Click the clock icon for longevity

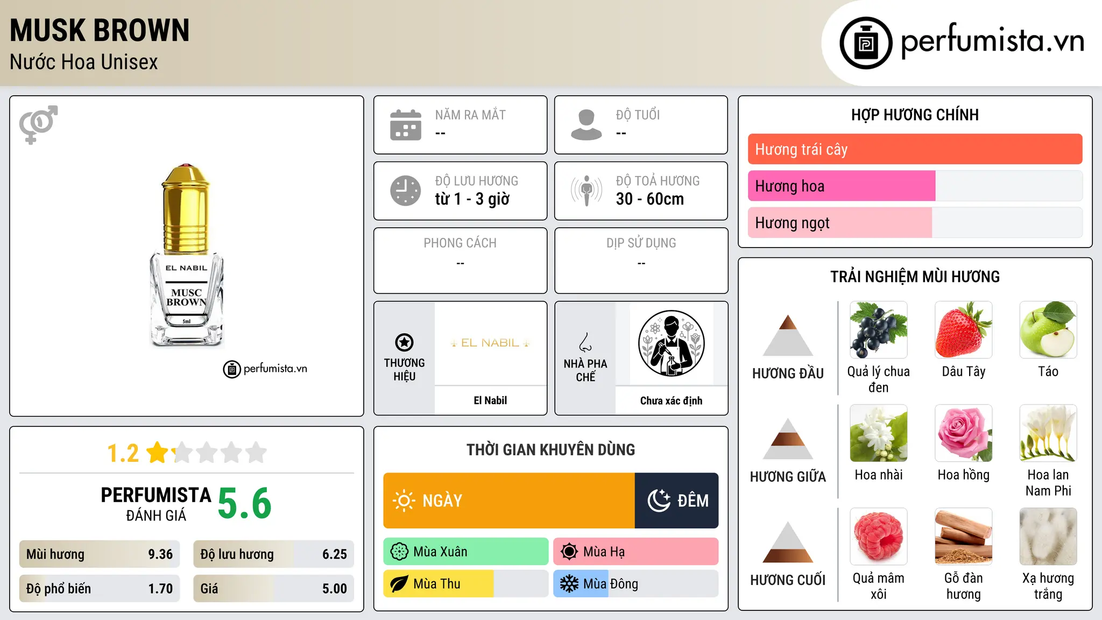point(406,191)
